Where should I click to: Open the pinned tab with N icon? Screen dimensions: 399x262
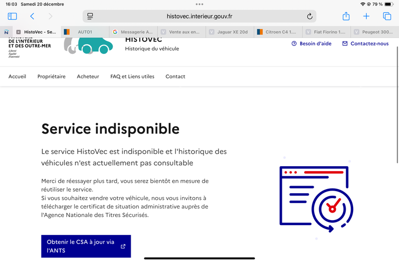[6, 32]
